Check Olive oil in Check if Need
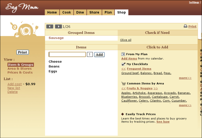Image resolution: width=202 pixels, height=138 pixels. point(126,40)
